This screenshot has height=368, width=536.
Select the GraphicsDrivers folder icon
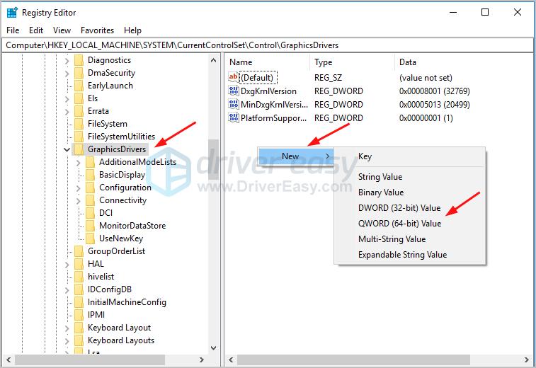point(79,149)
